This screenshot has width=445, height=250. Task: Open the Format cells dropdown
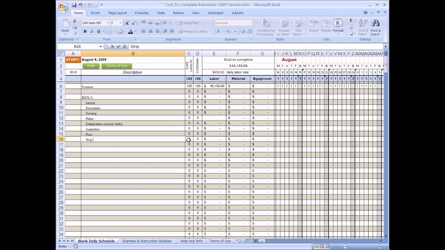[338, 27]
